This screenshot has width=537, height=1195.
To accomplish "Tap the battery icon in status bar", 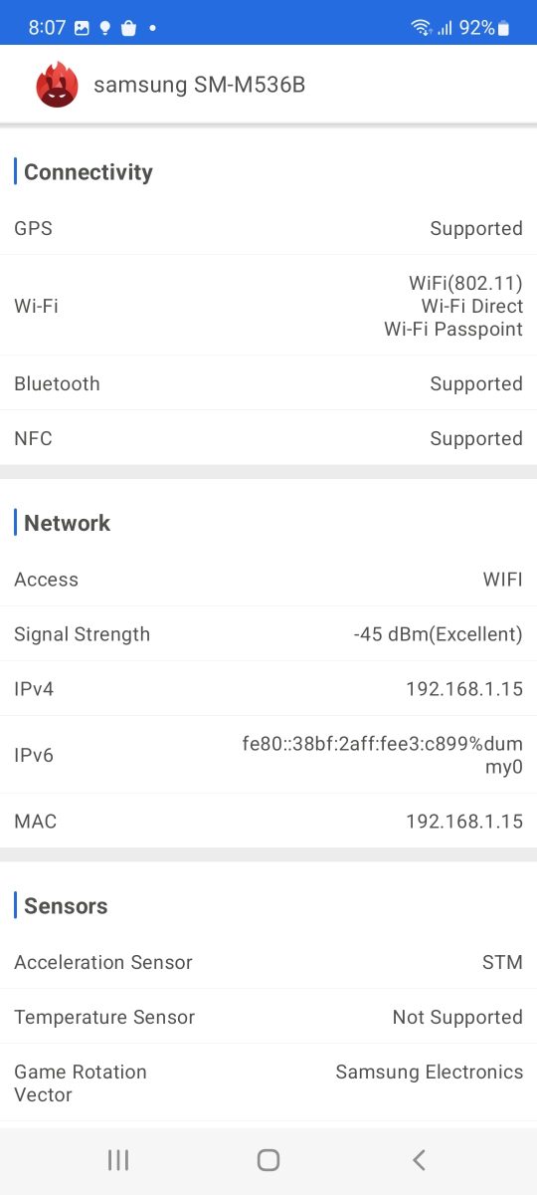I will click(504, 28).
